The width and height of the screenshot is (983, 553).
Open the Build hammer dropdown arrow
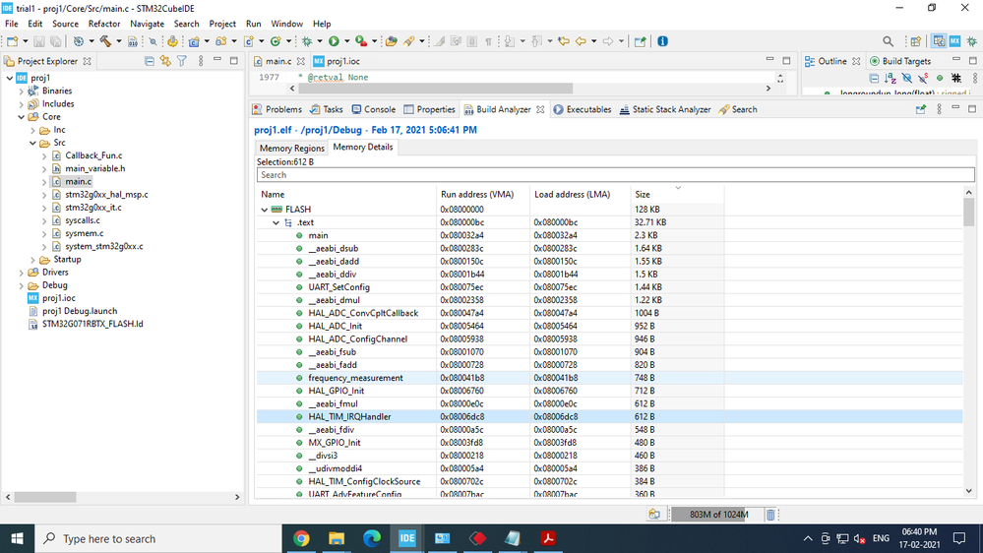point(118,41)
